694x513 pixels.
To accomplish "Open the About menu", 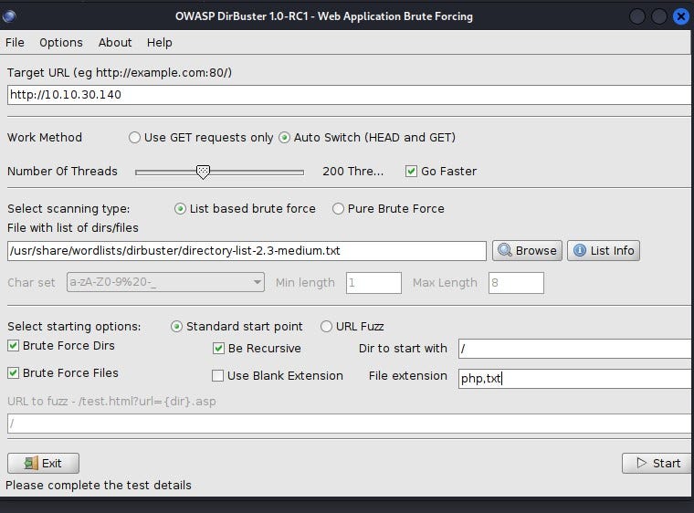I will [115, 43].
